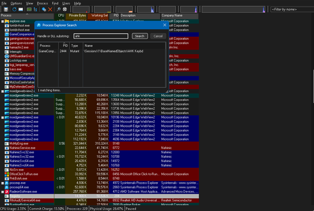Sort search results by Name column
This screenshot has width=314, height=211.
(x=124, y=46)
